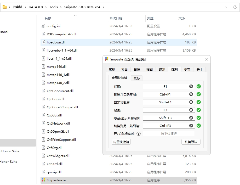Select the config.ini file icon

pyautogui.click(x=43, y=26)
